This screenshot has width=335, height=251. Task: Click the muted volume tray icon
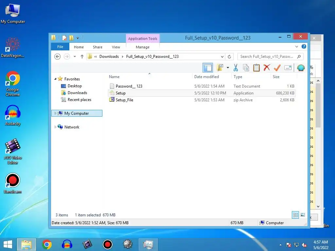pos(304,245)
